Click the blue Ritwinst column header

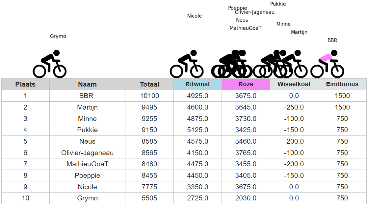coord(197,84)
